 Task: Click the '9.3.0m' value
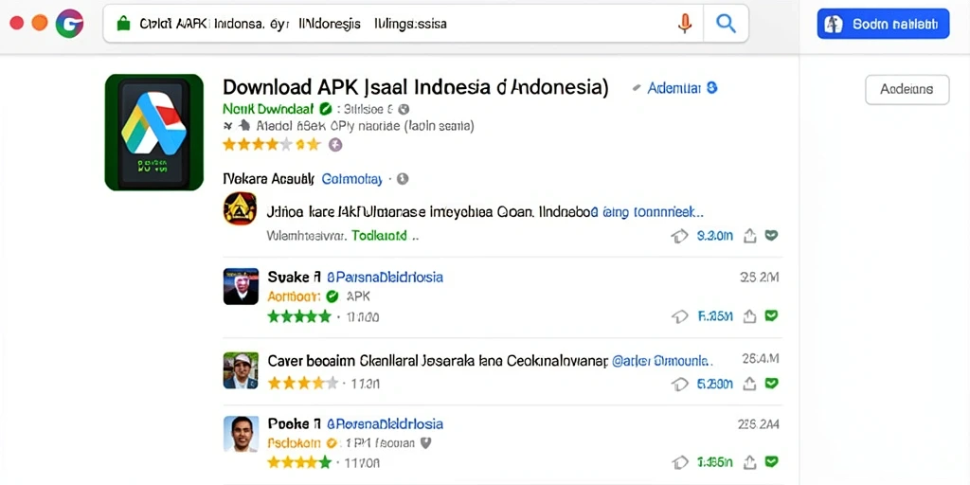[714, 236]
